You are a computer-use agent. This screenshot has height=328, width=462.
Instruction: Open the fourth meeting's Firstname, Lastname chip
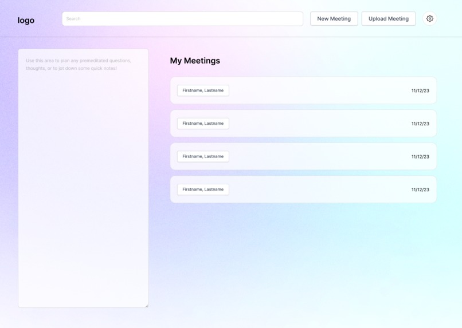(203, 189)
